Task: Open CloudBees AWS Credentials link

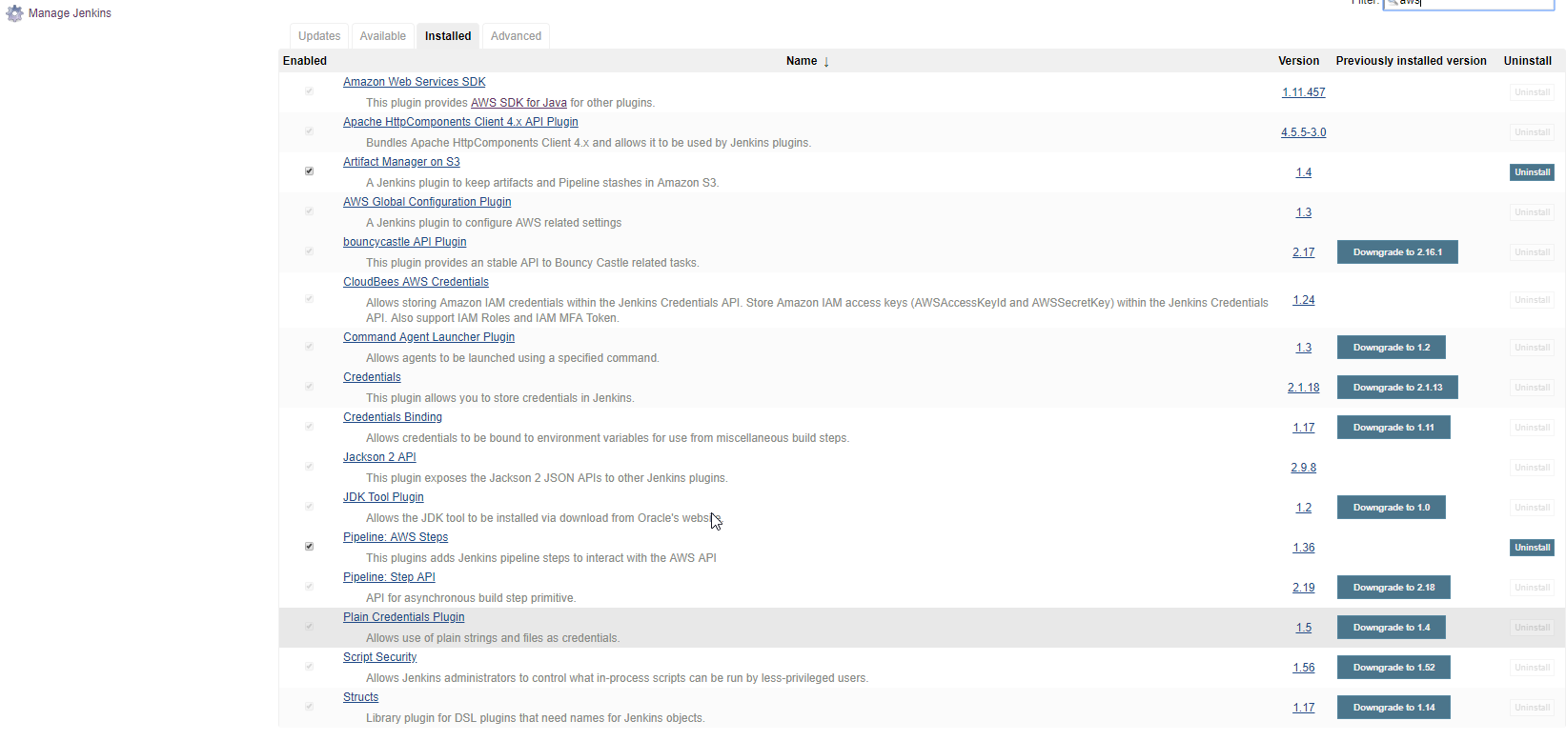Action: click(416, 282)
